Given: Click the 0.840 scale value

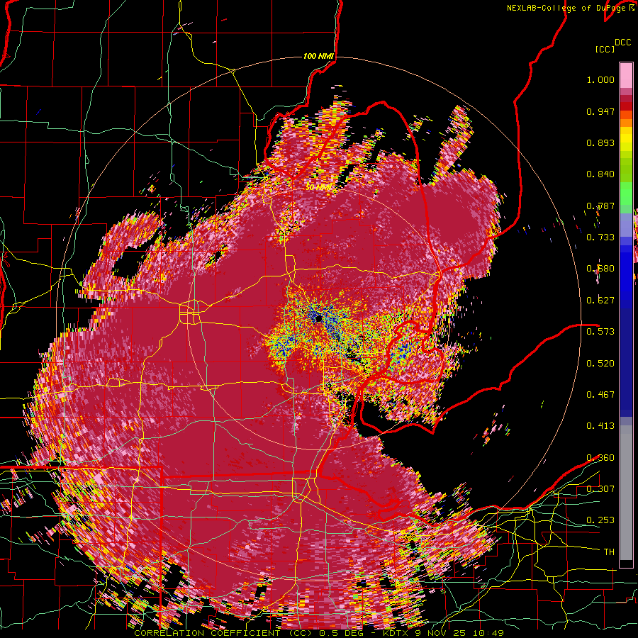Looking at the screenshot, I should (600, 174).
